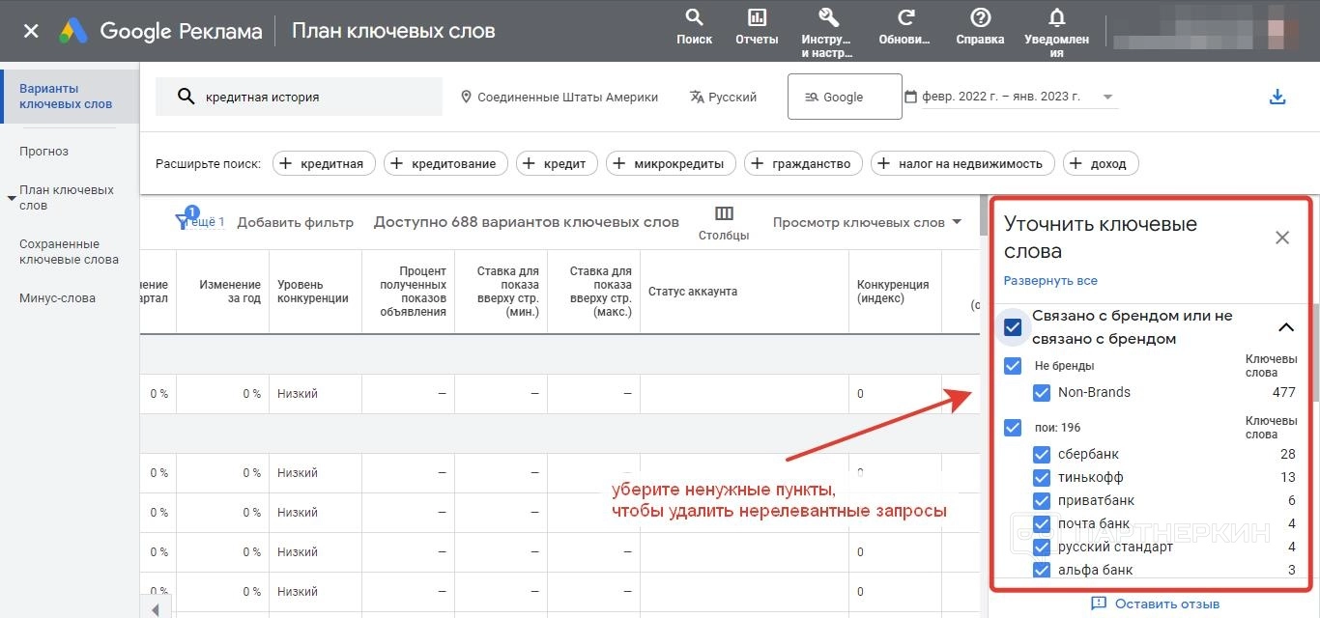1320x618 pixels.
Task: Expand the Просмотр ключевых слов dropdown
Action: click(867, 222)
